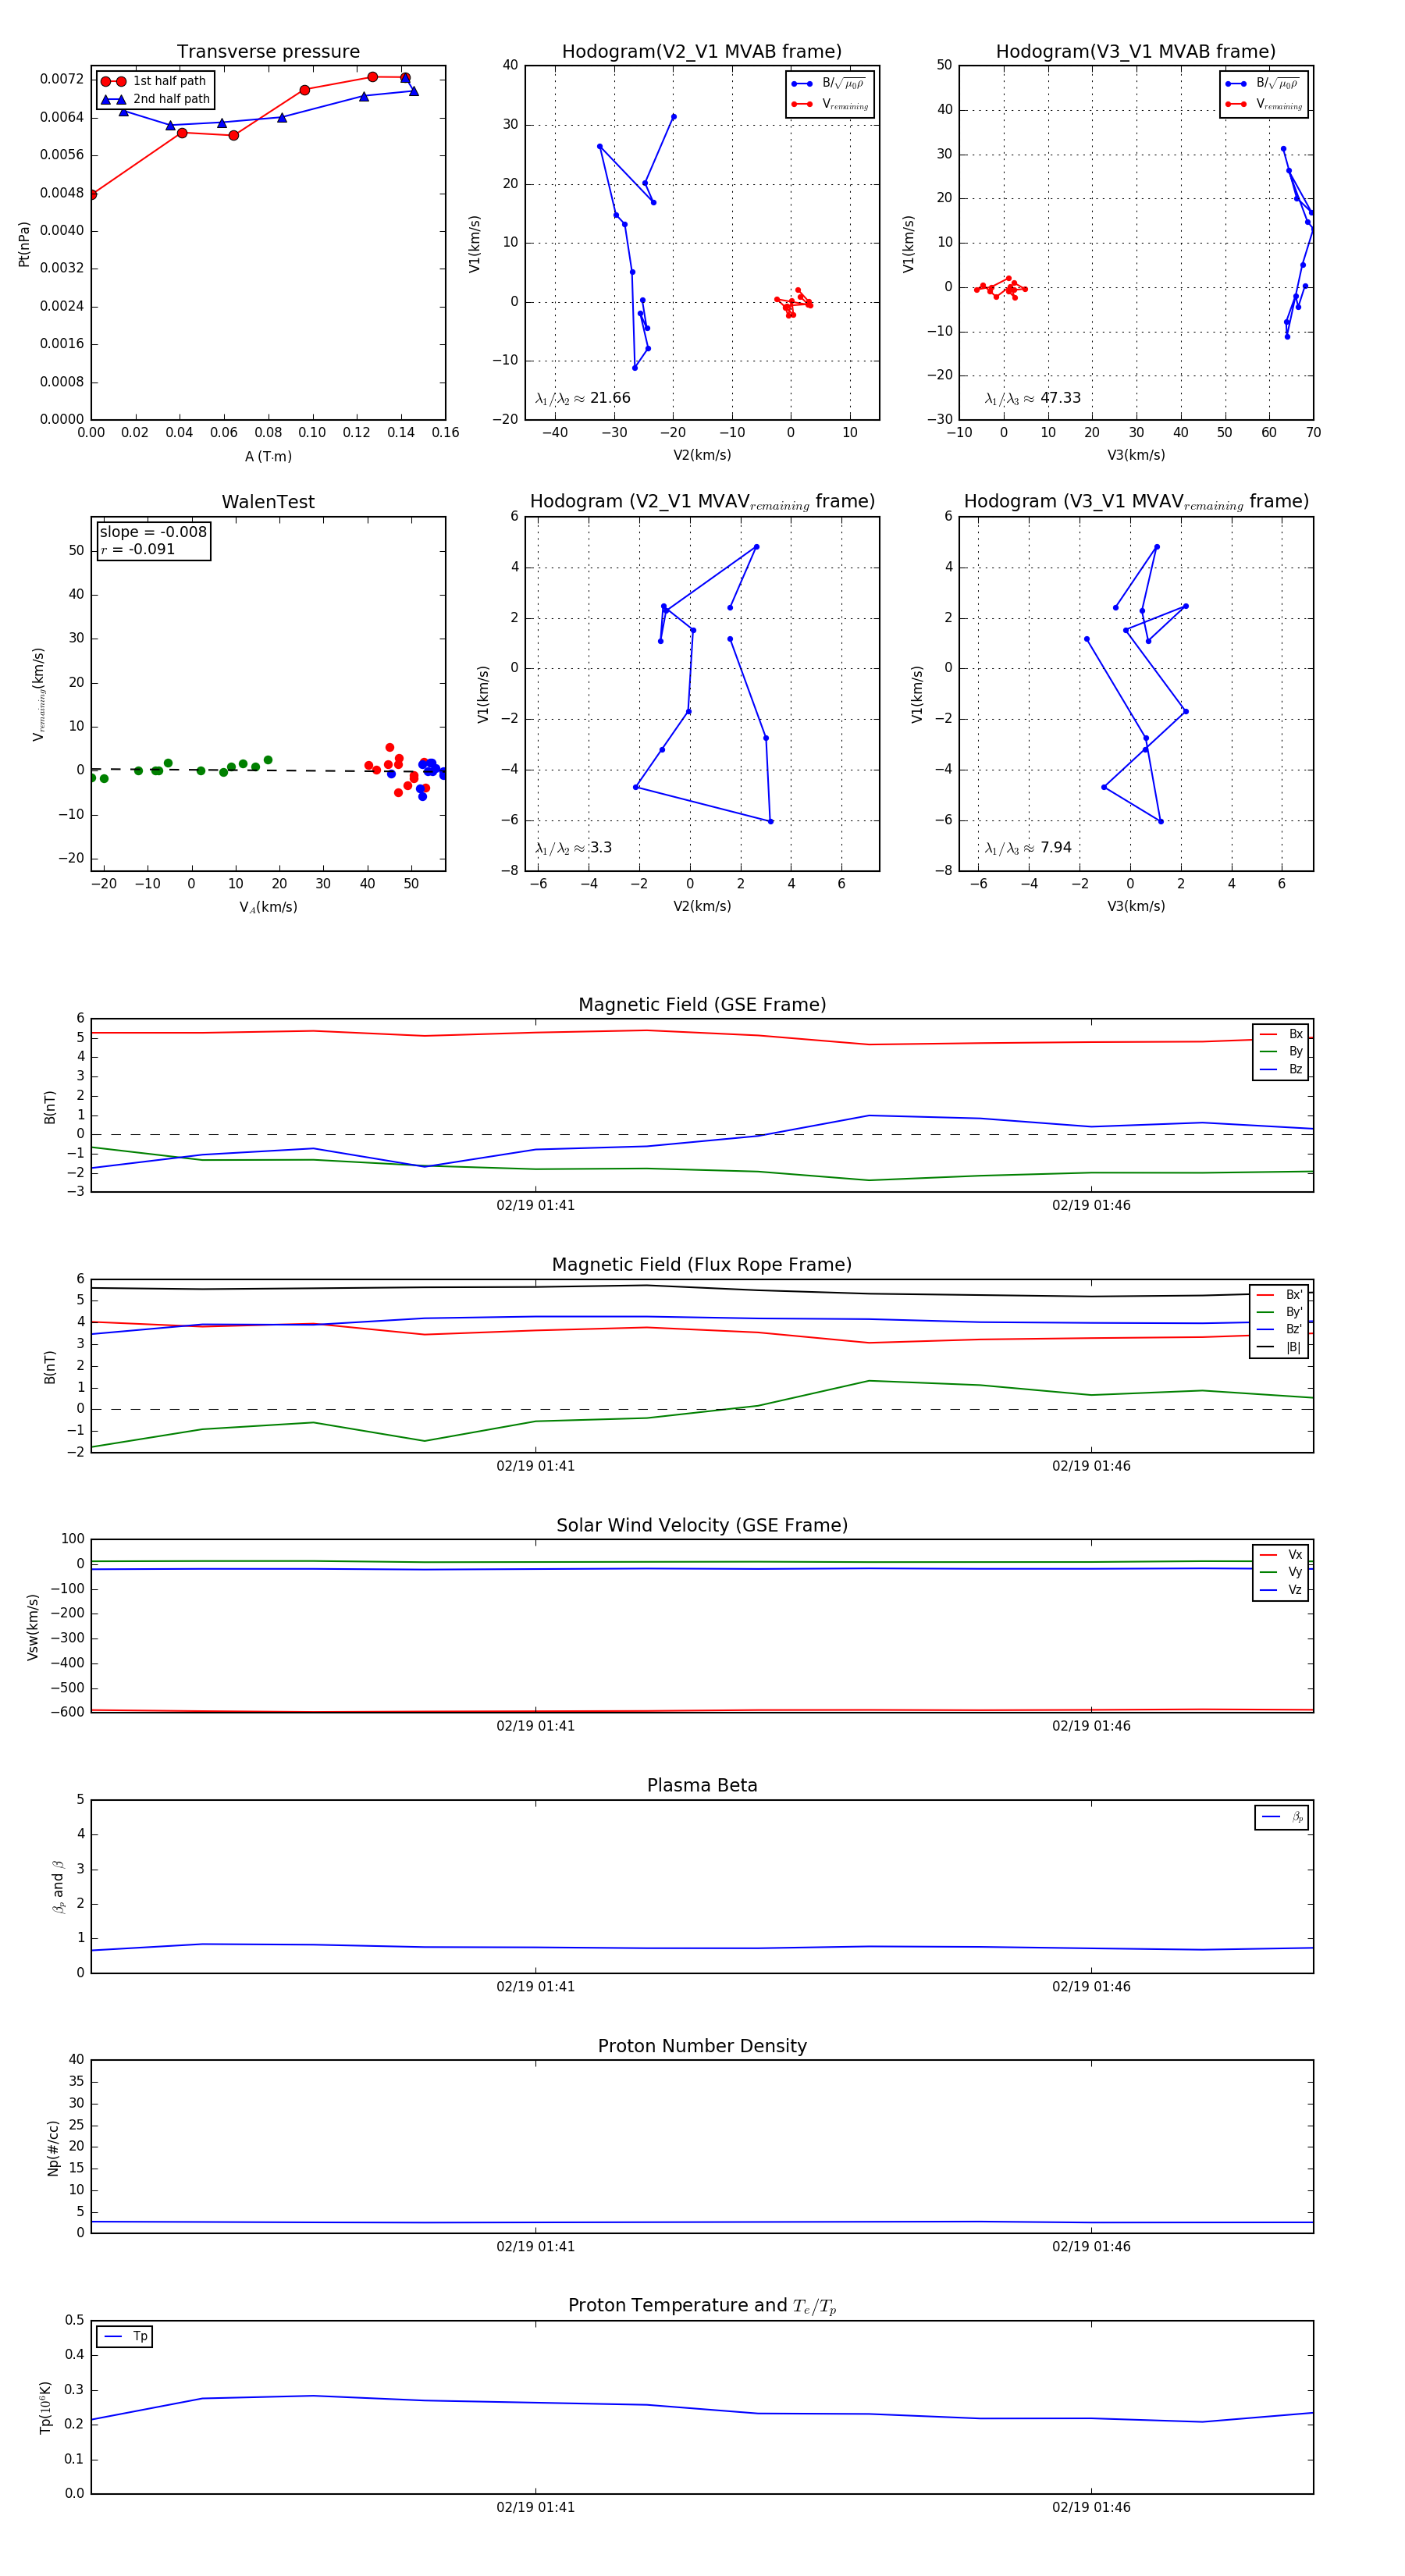
Task: Click the 'slope = -0.008' annotation
Action: point(153,532)
